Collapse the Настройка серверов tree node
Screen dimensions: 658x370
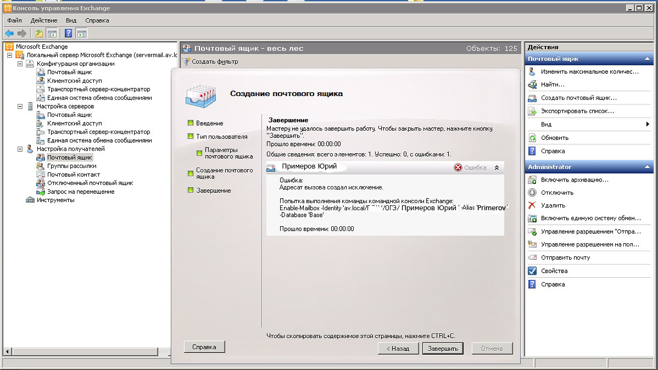[20, 106]
